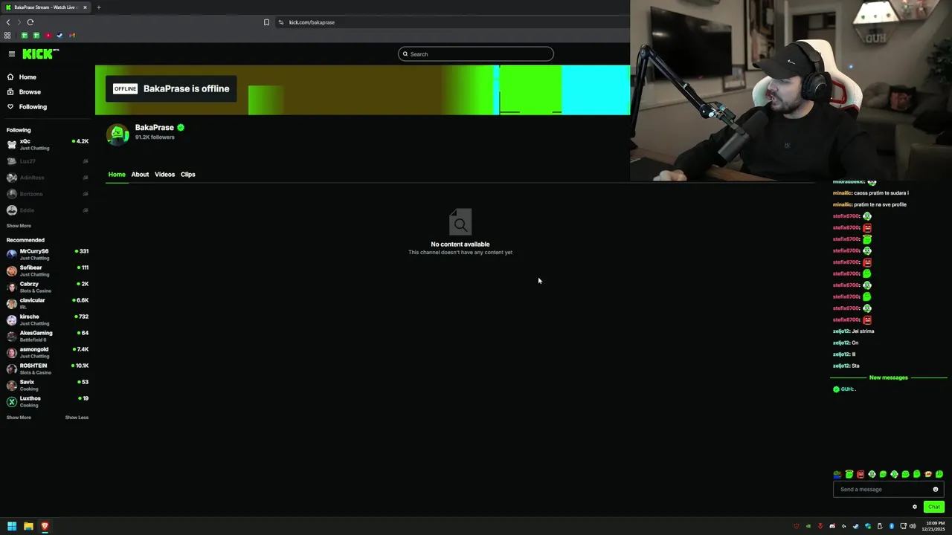Open Brave browser taskbar icon
The height and width of the screenshot is (535, 952).
45,526
